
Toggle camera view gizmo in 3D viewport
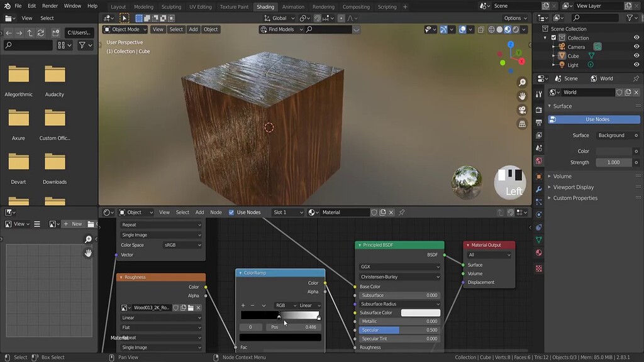(522, 110)
